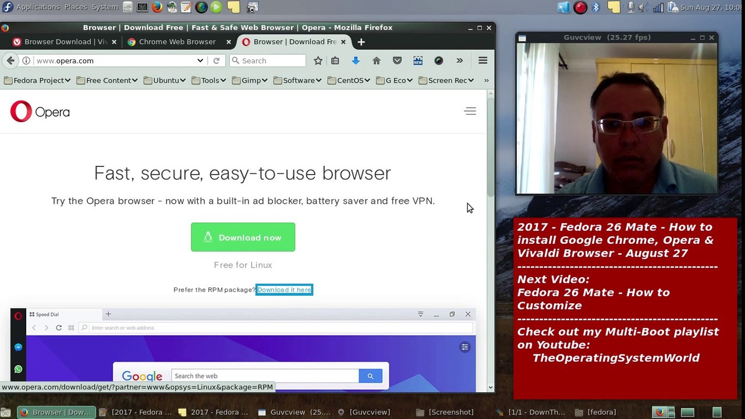The height and width of the screenshot is (419, 745).
Task: Open the URL history dropdown arrow
Action: [200, 61]
